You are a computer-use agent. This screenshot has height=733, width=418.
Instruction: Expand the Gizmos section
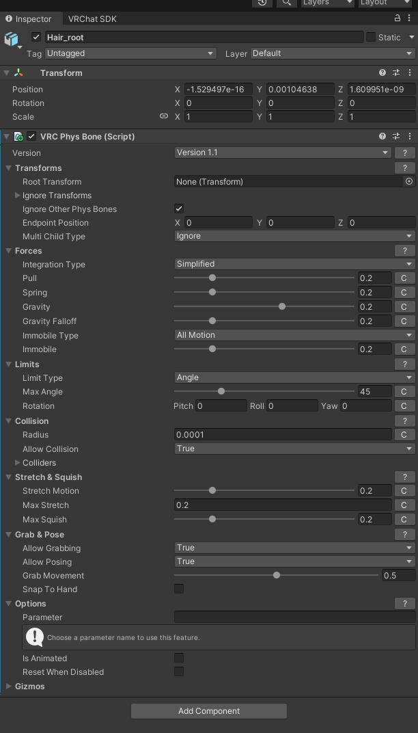click(8, 687)
